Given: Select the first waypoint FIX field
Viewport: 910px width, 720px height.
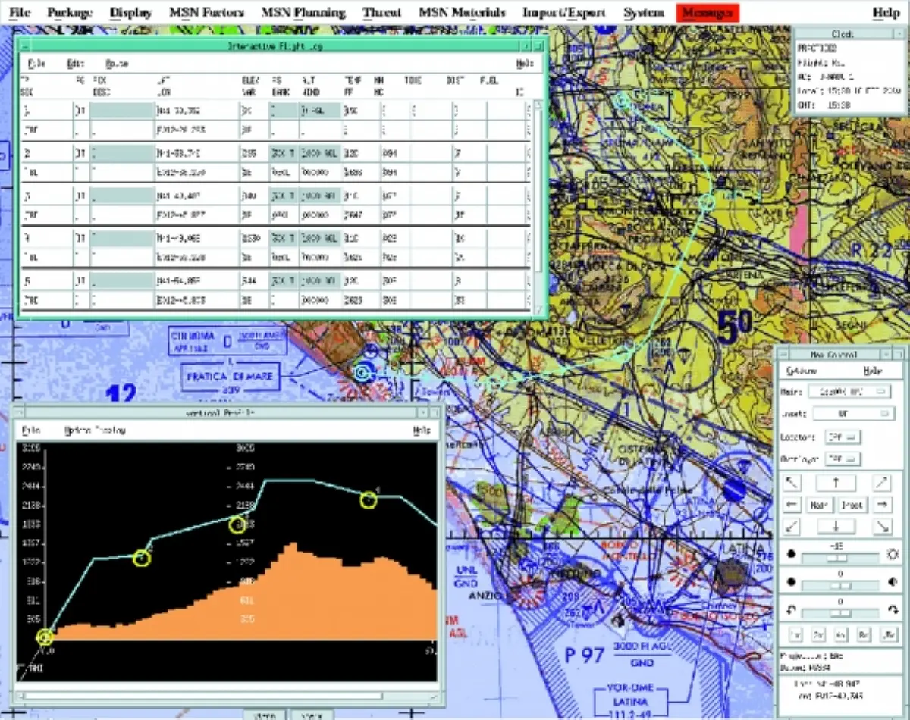Looking at the screenshot, I should point(123,111).
